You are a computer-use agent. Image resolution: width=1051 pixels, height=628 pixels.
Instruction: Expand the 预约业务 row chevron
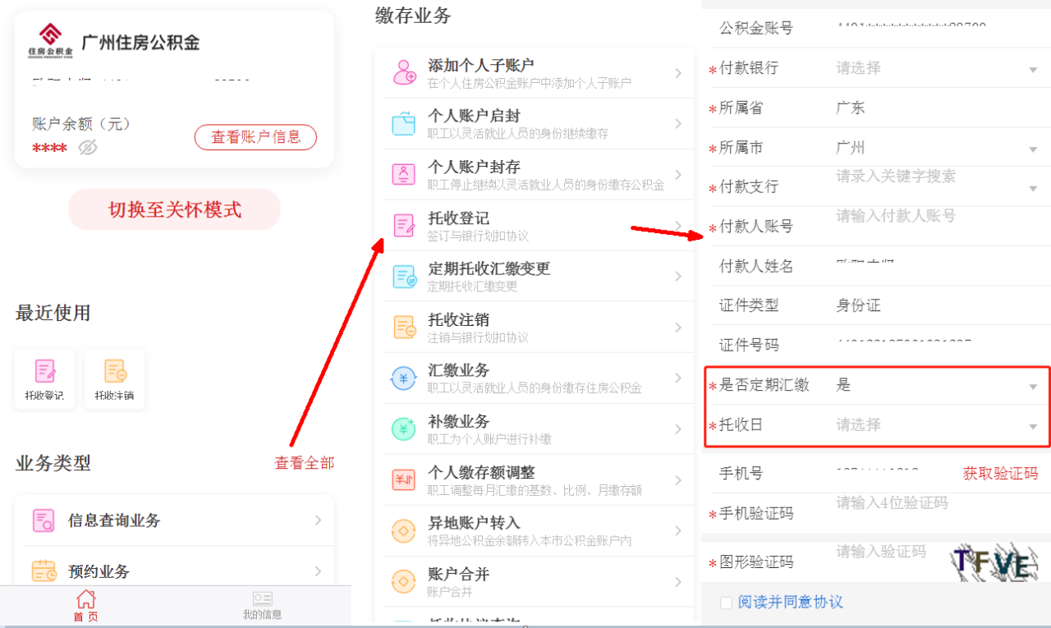coord(319,571)
